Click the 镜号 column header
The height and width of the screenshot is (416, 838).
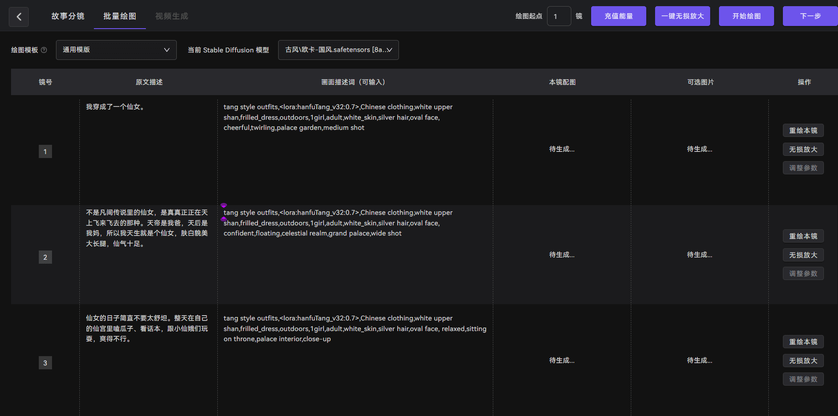pos(45,82)
